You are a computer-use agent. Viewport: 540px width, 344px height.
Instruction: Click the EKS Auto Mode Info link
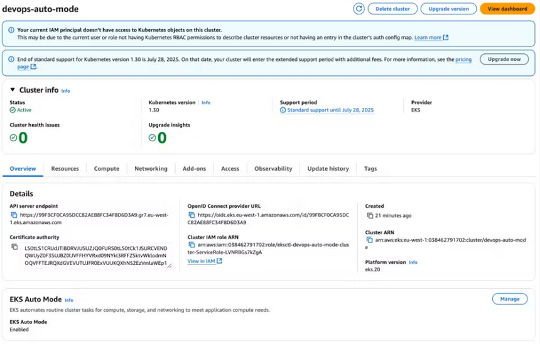69,300
